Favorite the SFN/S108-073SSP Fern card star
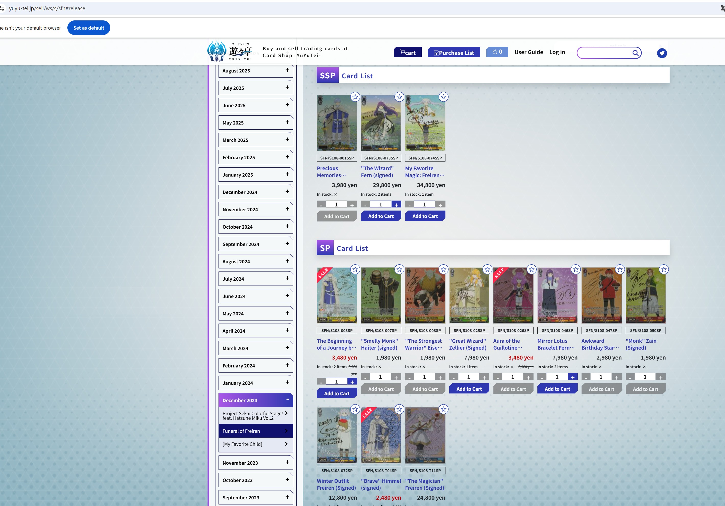725x506 pixels. [399, 97]
